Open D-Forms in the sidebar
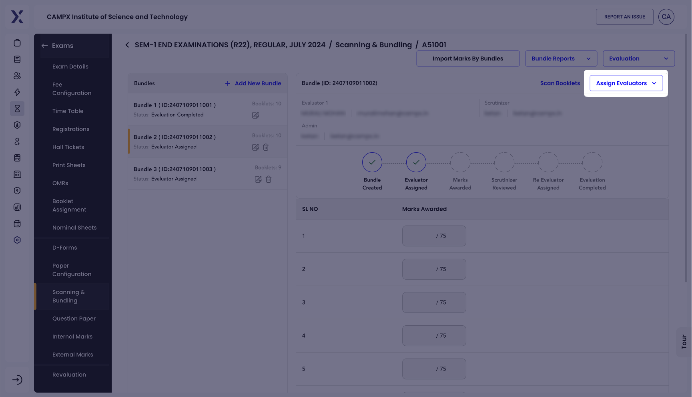The width and height of the screenshot is (692, 397). click(x=65, y=248)
